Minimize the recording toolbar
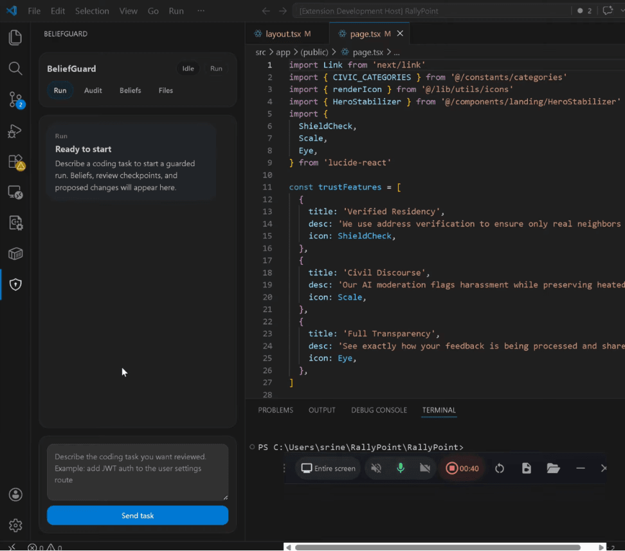This screenshot has width=625, height=551. click(581, 468)
